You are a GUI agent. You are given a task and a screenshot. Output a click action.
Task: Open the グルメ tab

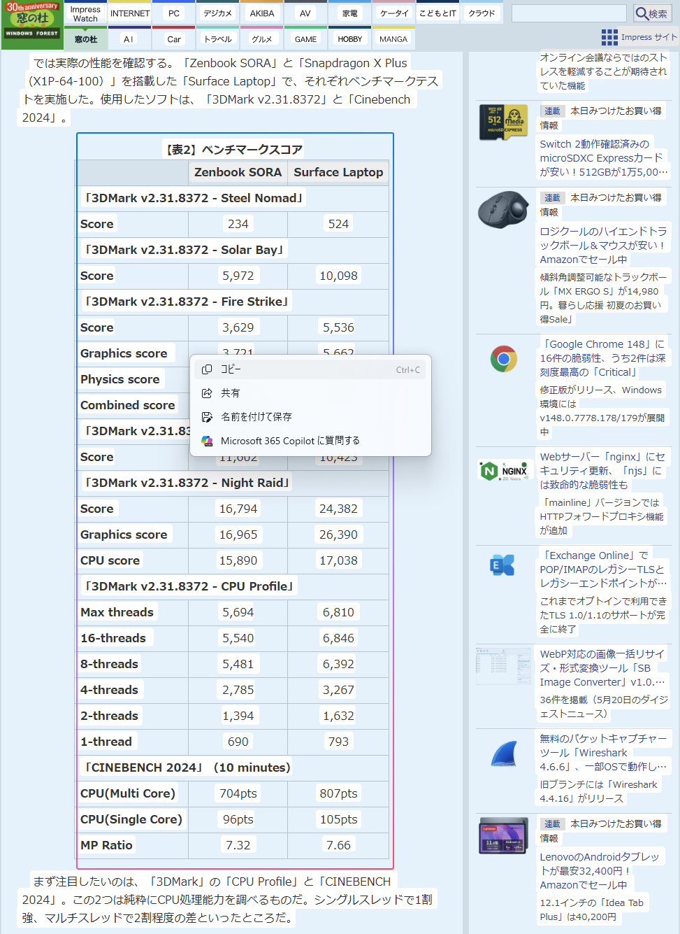(262, 39)
